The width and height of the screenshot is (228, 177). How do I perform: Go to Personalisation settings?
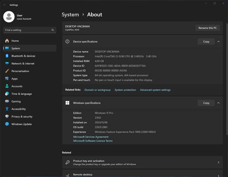30,71
